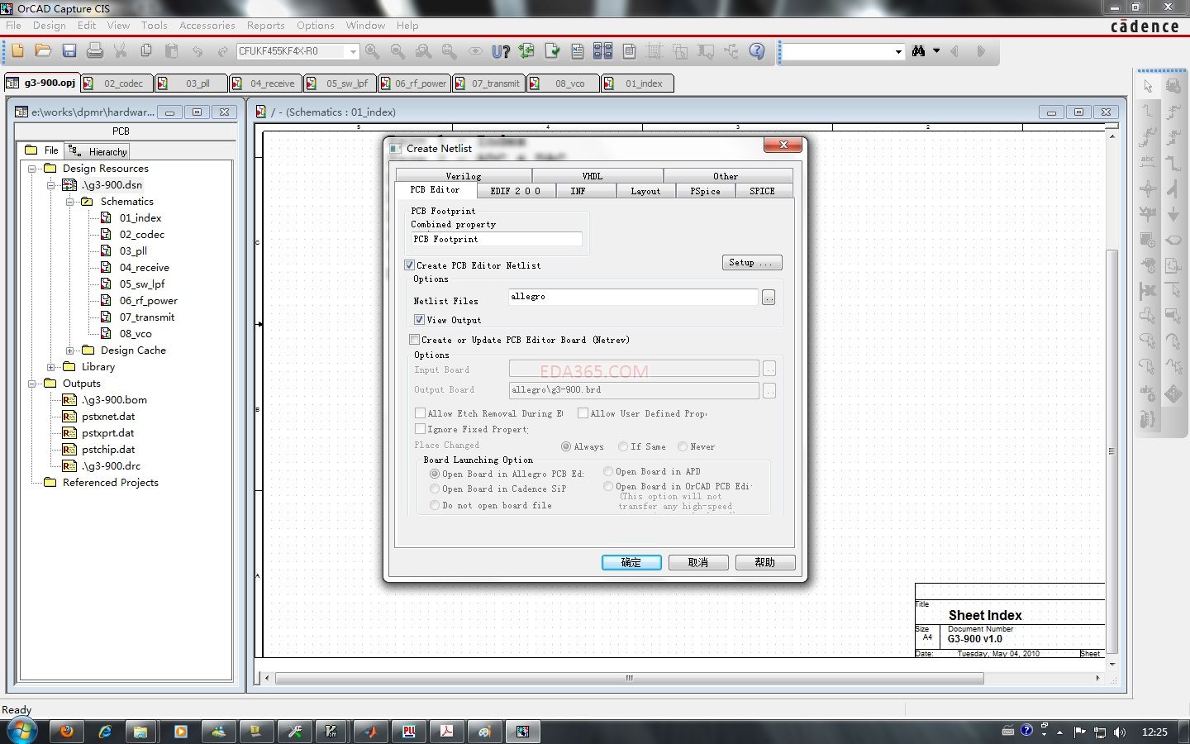Click the volume speaker tray icon
1190x744 pixels.
[1120, 732]
